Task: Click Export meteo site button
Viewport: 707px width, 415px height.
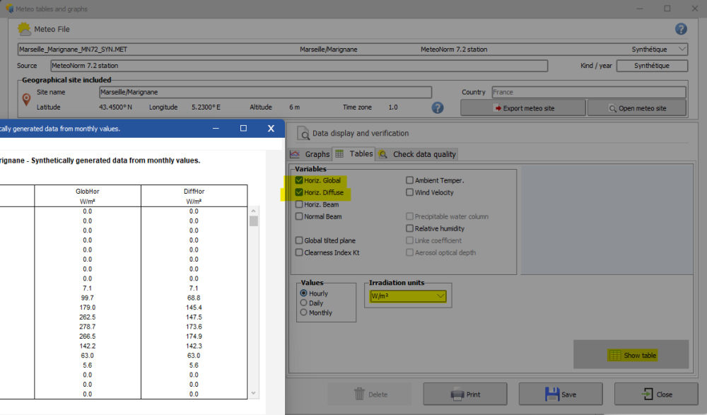Action: (523, 108)
